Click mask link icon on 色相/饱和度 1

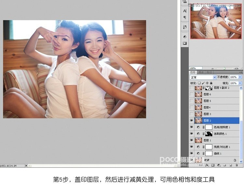click(x=203, y=127)
